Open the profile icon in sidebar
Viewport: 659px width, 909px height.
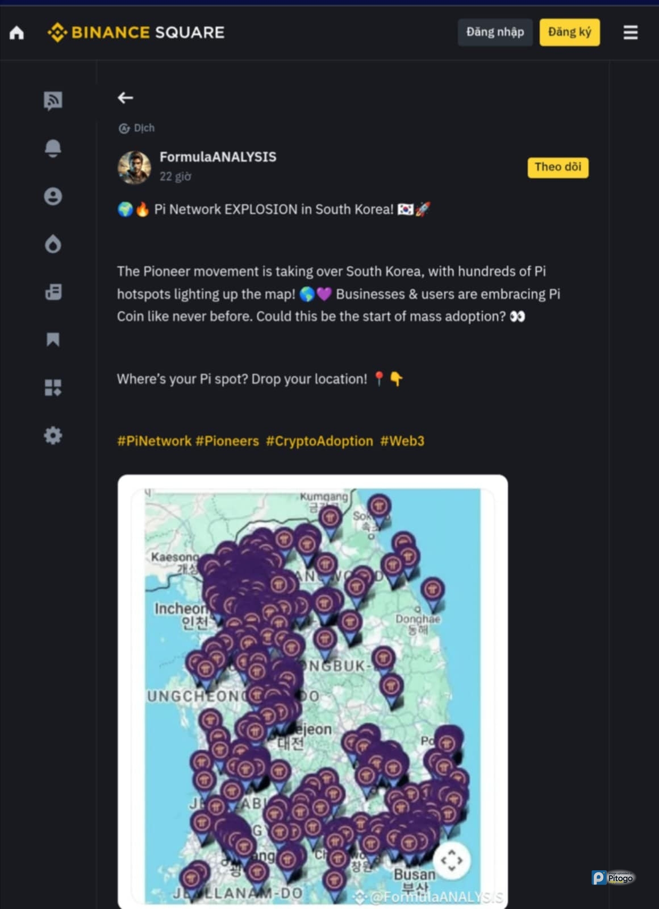(53, 196)
